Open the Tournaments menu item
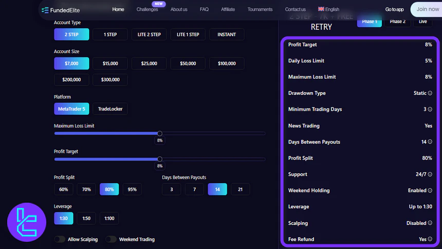Viewport: 442px width, 249px height. (260, 9)
